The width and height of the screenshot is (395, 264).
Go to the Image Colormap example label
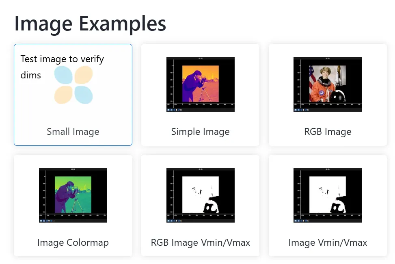pyautogui.click(x=73, y=242)
